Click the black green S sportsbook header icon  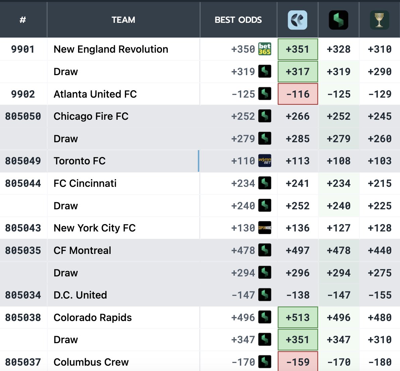point(338,20)
